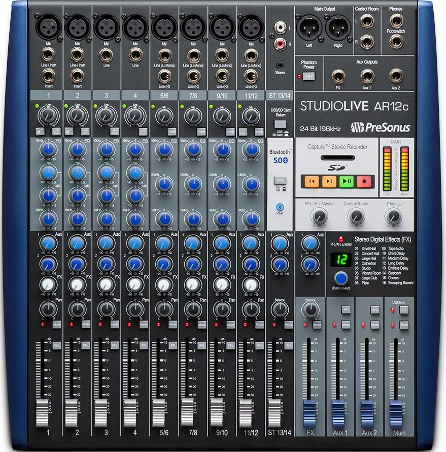Click the channel 1 gain knob
The height and width of the screenshot is (452, 446).
click(48, 116)
